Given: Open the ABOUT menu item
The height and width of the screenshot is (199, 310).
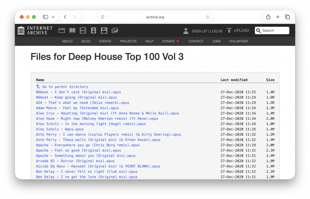Looking at the screenshot, I should [67, 41].
